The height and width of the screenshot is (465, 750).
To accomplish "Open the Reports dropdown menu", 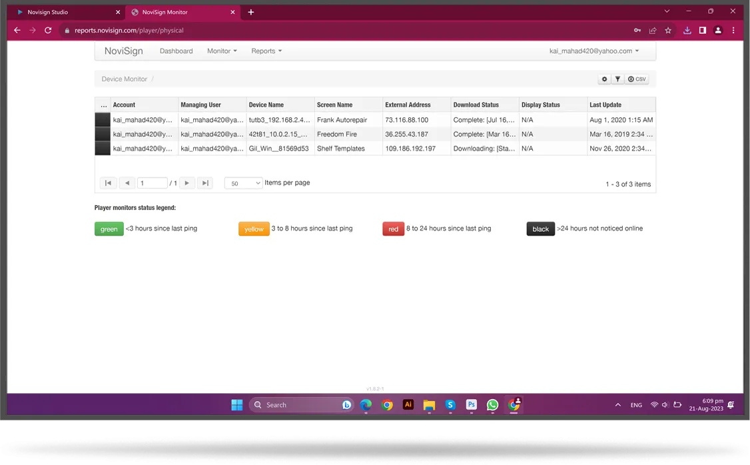I will (x=266, y=51).
